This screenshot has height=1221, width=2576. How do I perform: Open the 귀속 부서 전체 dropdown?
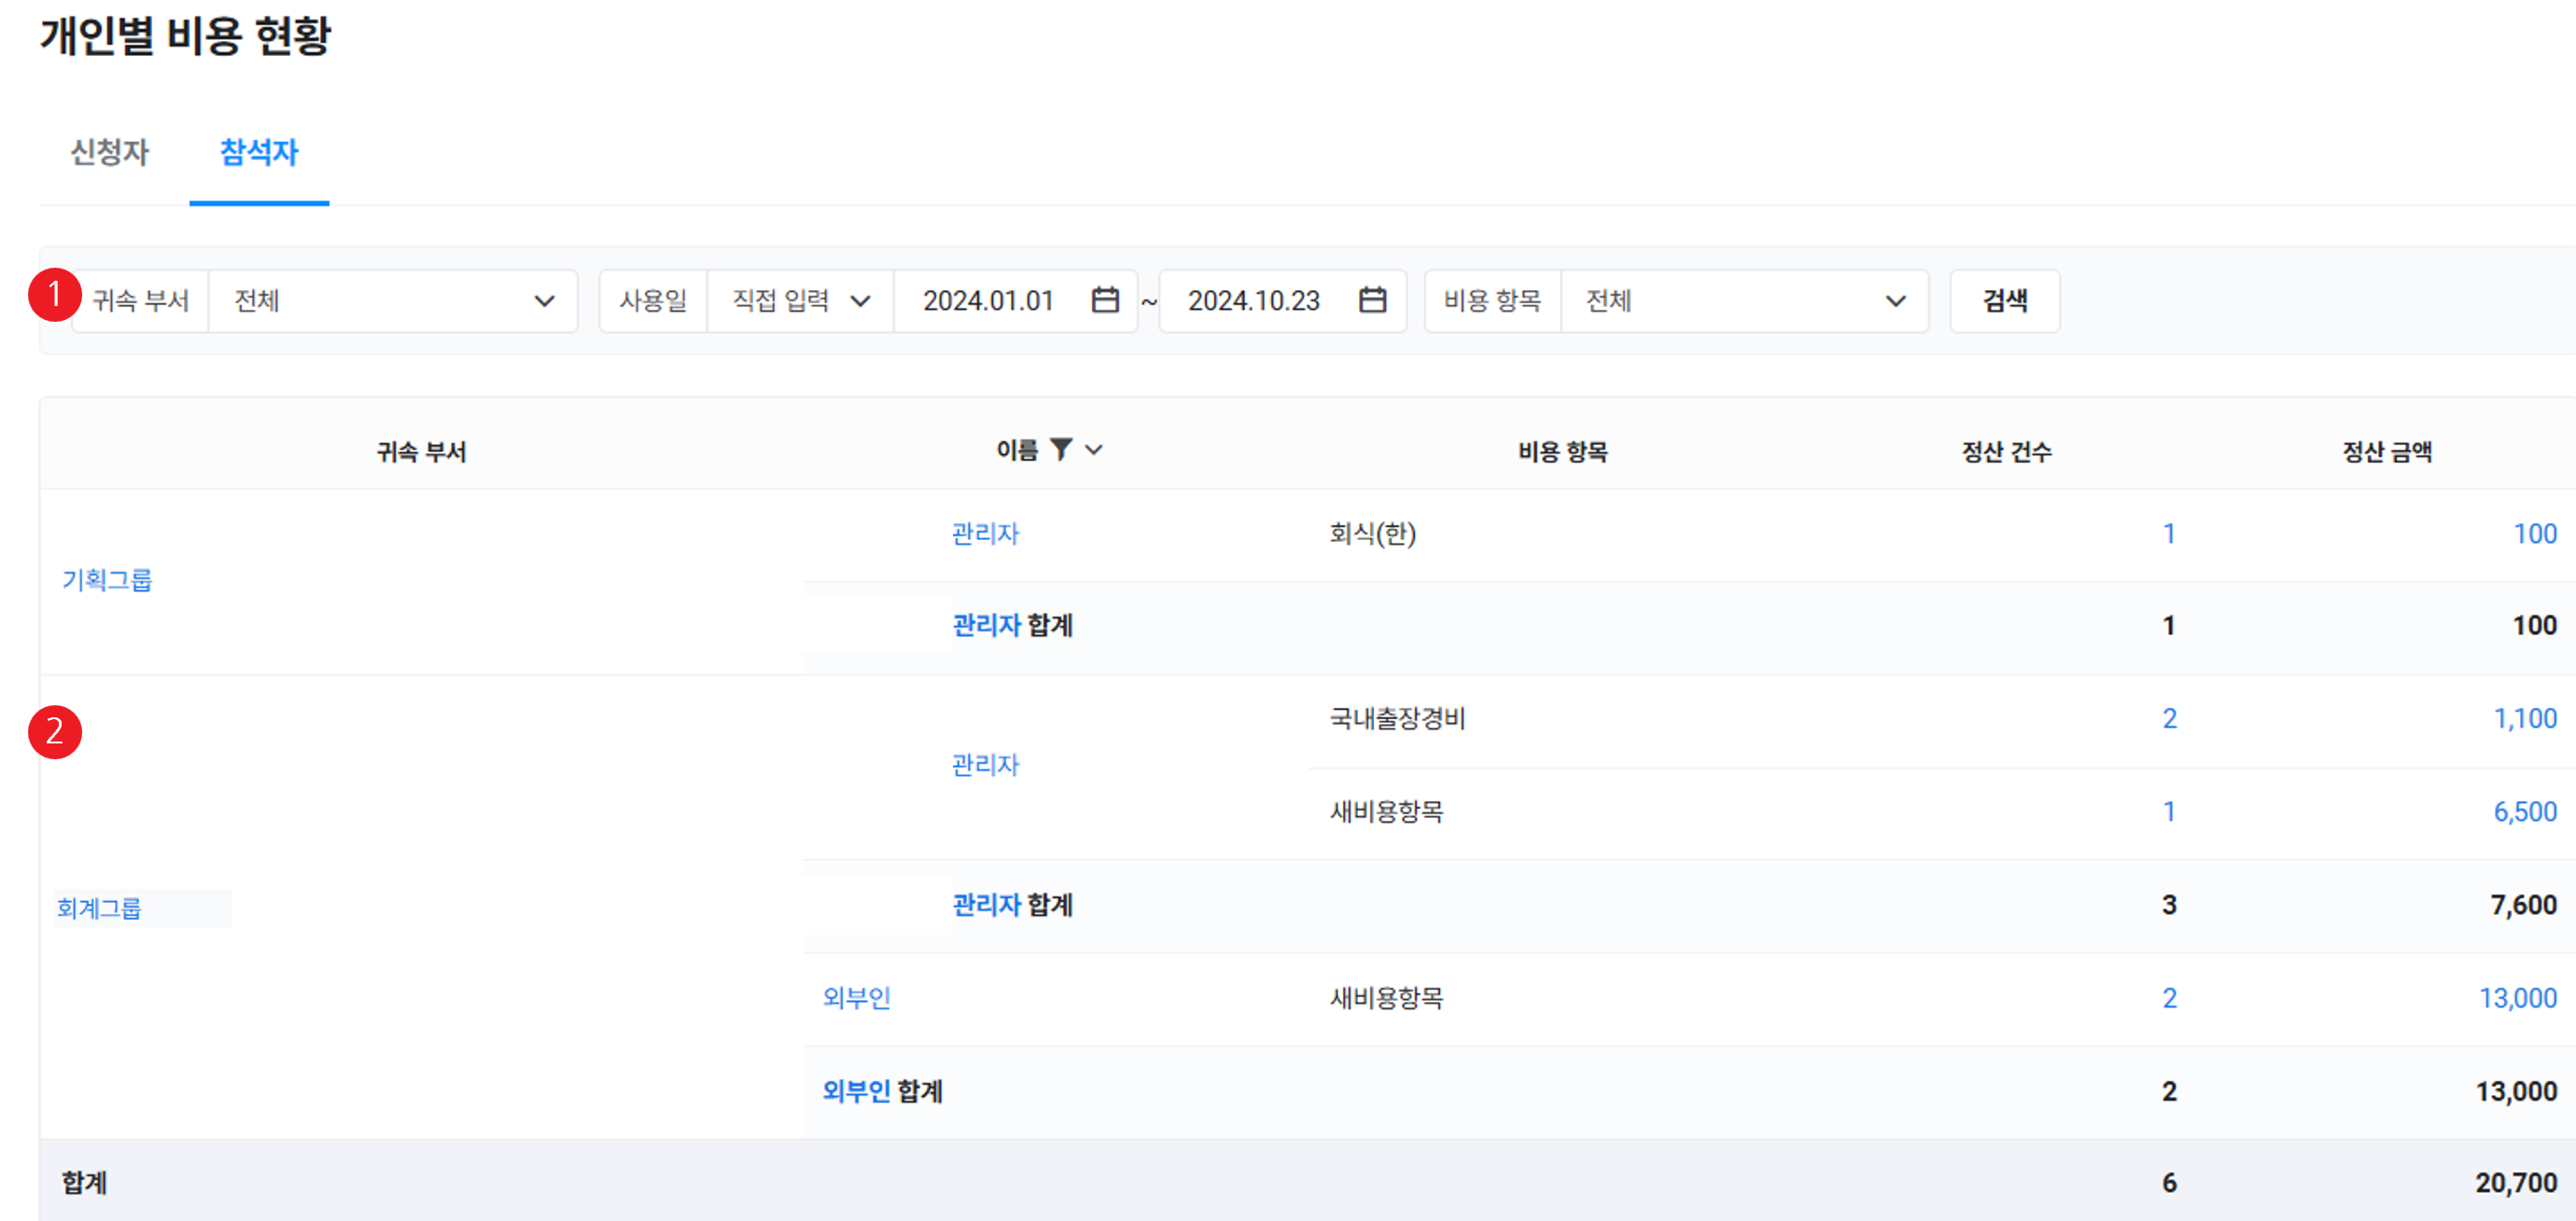click(393, 300)
